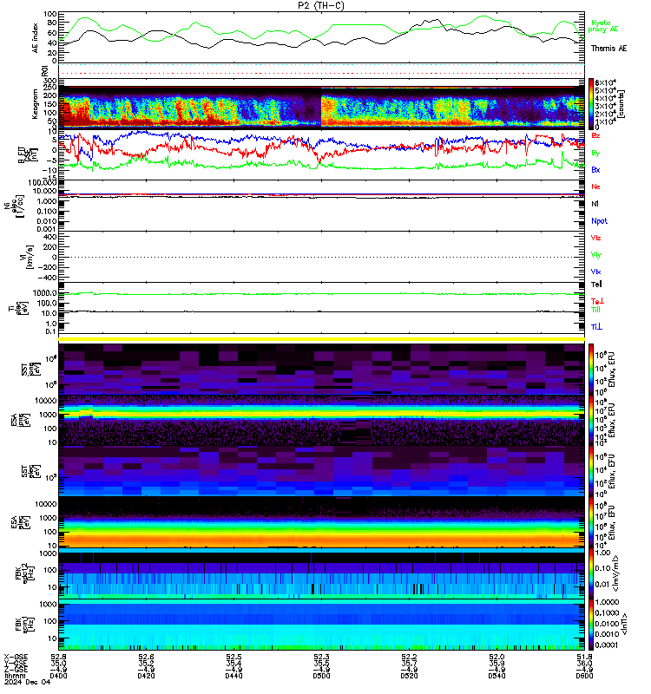Click the X-GSE value 52.6
The width and height of the screenshot is (651, 694).
(146, 658)
